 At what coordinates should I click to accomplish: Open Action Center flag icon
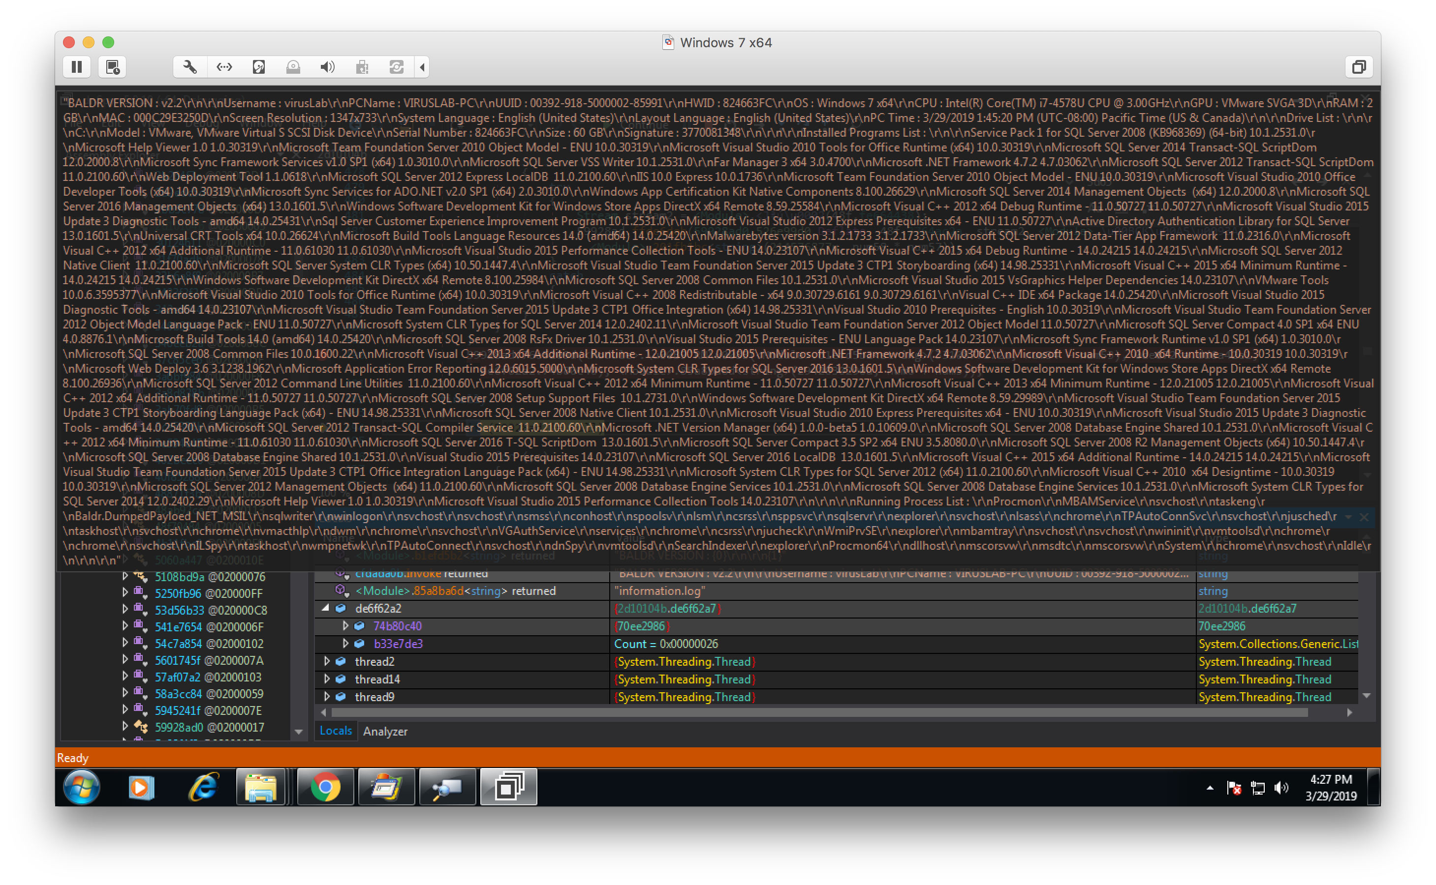point(1234,788)
